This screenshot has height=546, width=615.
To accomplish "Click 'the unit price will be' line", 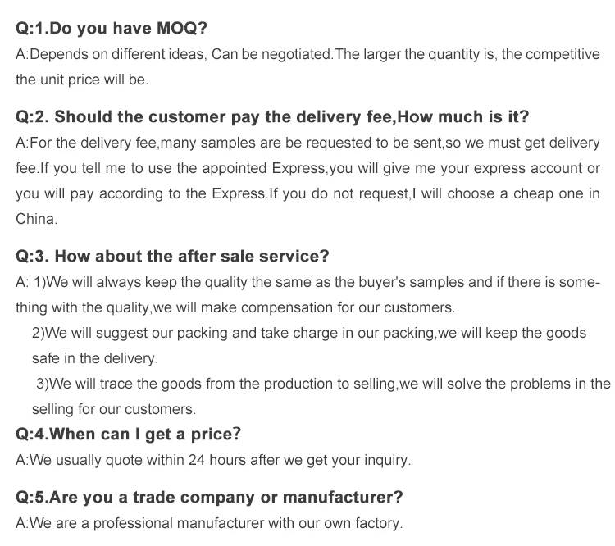I will coord(82,80).
